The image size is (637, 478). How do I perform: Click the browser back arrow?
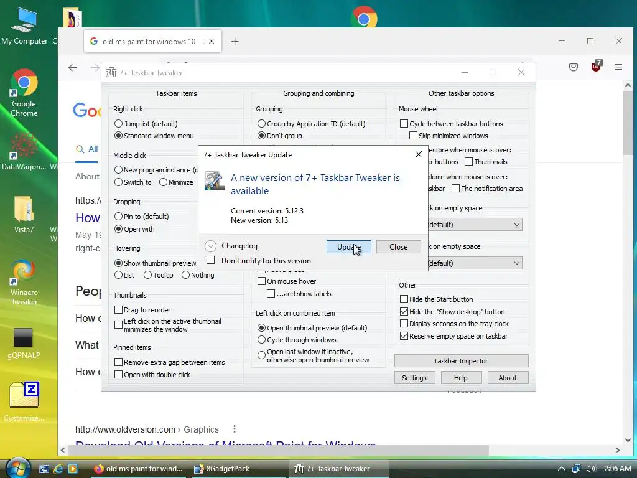coord(73,67)
